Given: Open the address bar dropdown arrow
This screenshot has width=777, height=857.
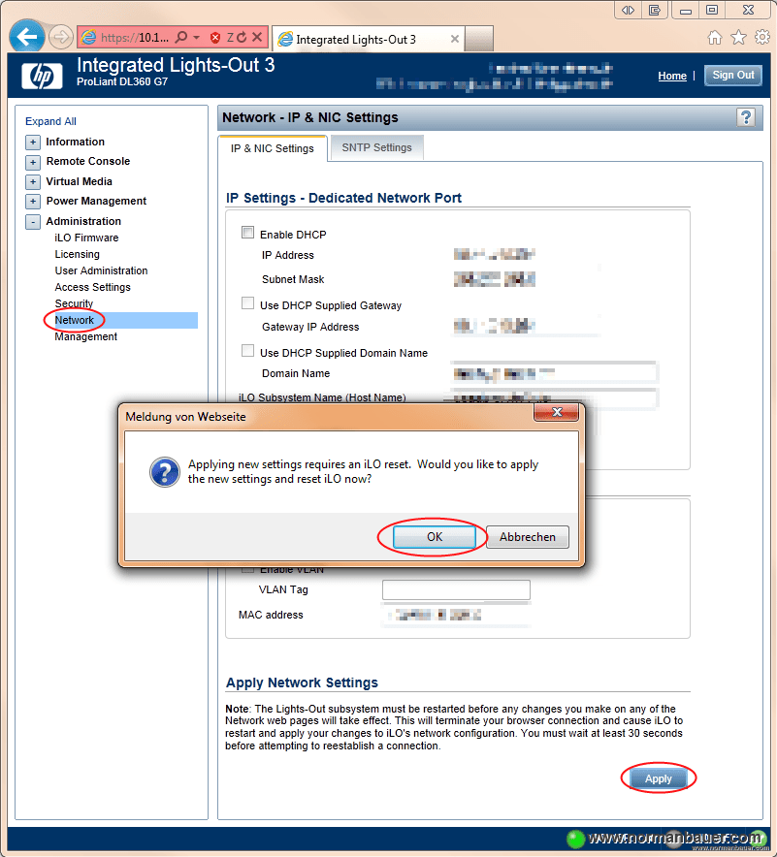Looking at the screenshot, I should pos(196,37).
